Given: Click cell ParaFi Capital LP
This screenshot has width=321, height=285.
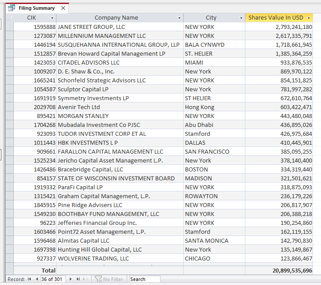Looking at the screenshot, I should (x=120, y=187).
